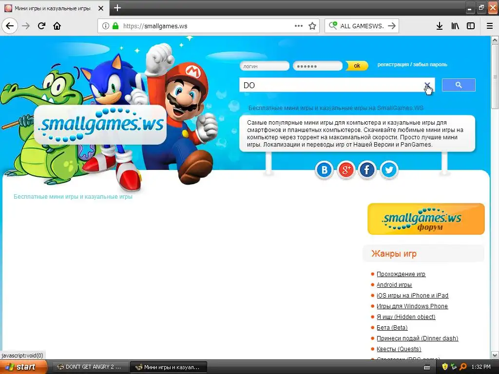Open Игры для Windows Phone link
Screen dimensions: 499x374
[x=412, y=306]
